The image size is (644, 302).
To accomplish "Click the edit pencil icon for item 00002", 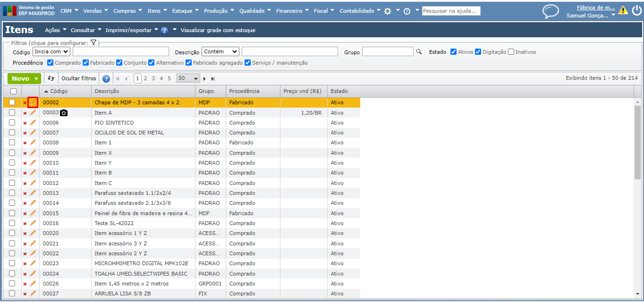I will pos(33,102).
